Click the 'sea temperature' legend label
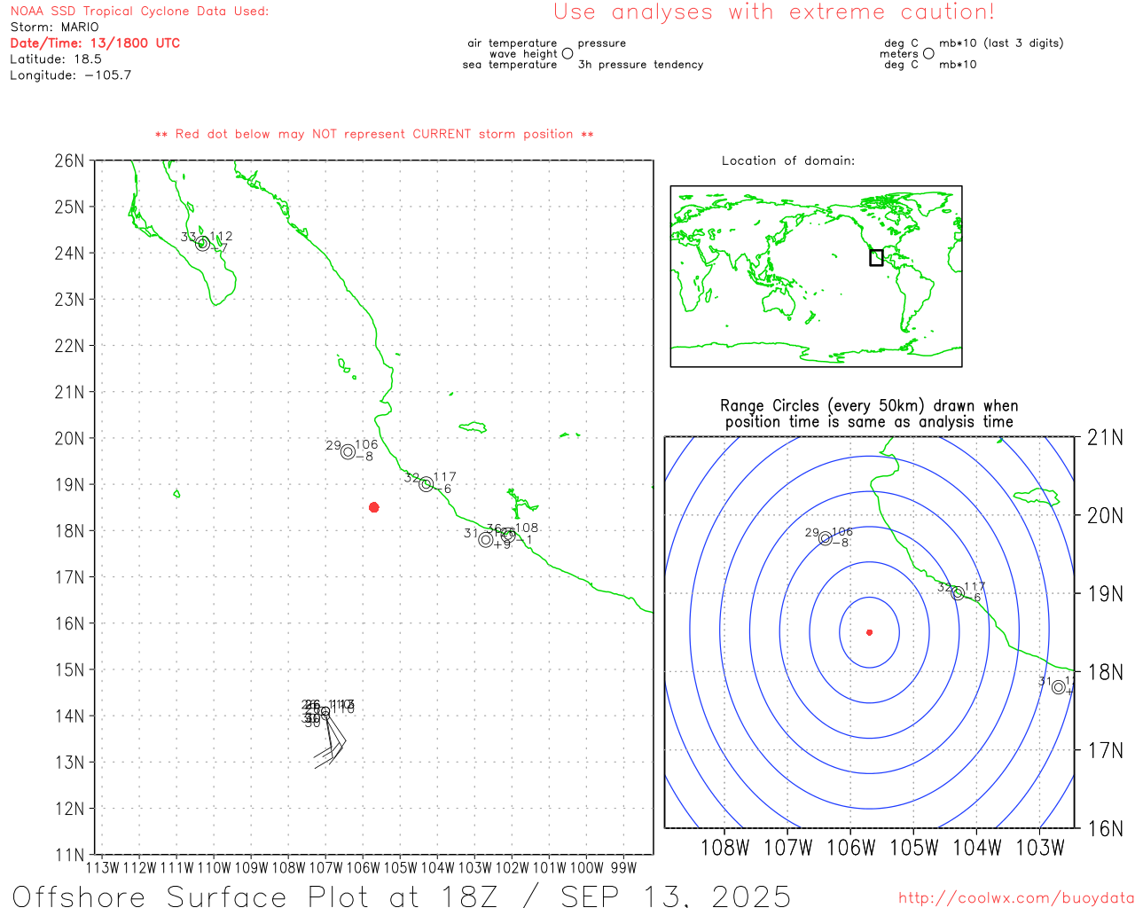The width and height of the screenshot is (1135, 908). click(510, 65)
